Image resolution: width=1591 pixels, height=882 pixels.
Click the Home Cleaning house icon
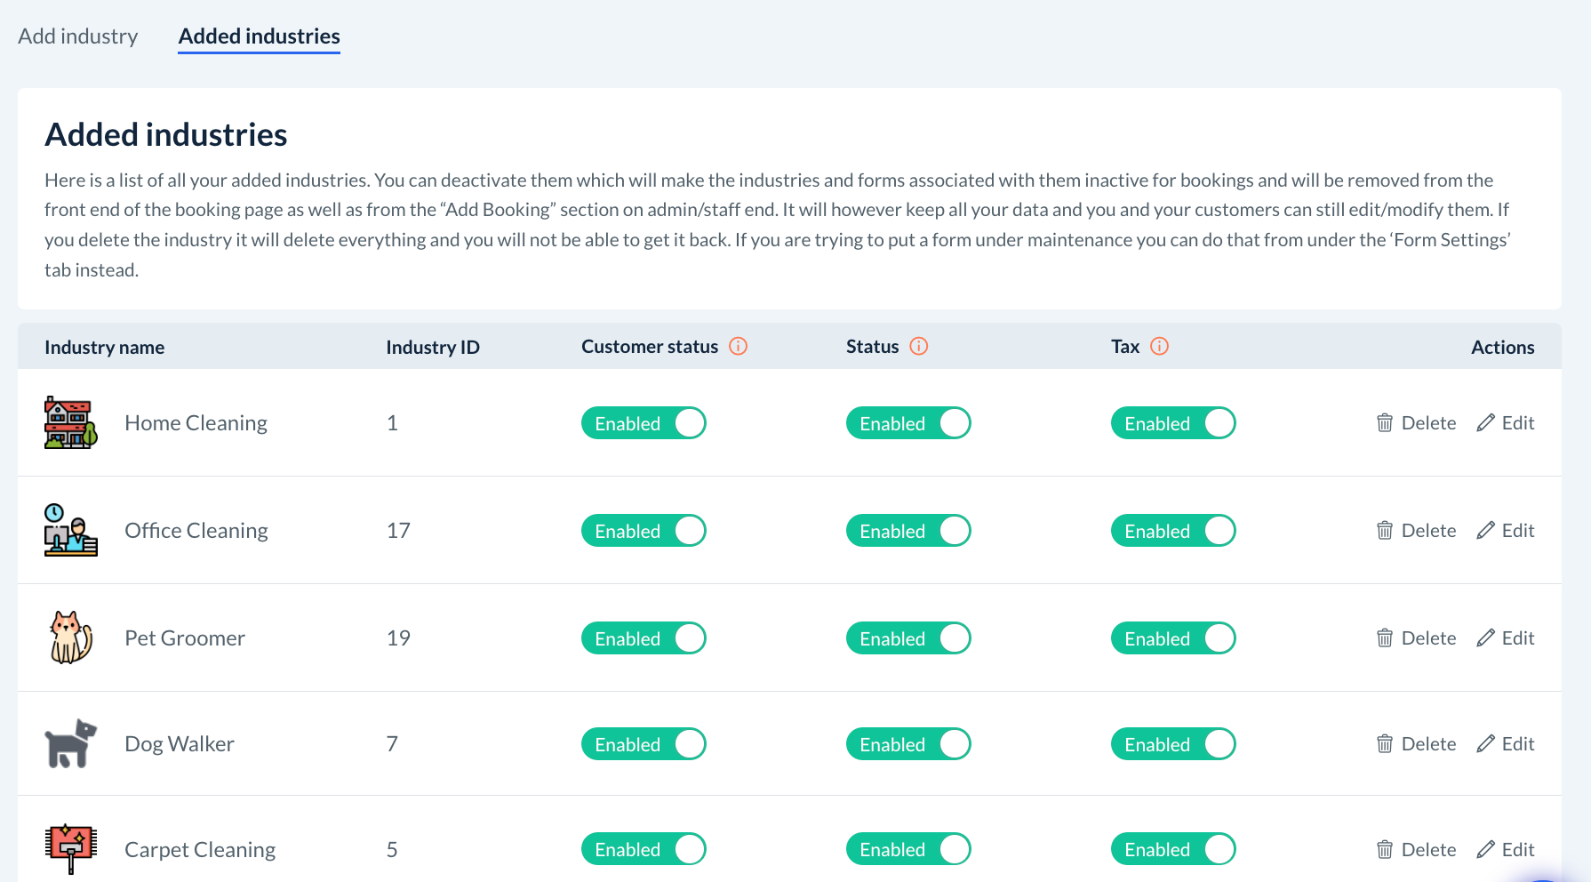pos(70,422)
